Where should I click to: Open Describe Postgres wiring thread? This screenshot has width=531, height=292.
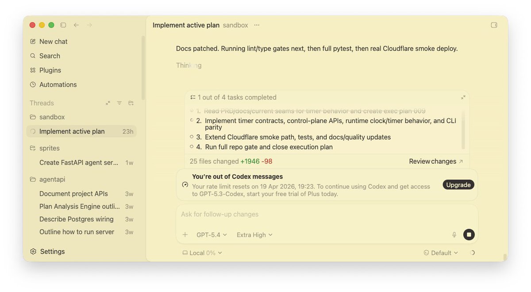point(81,219)
